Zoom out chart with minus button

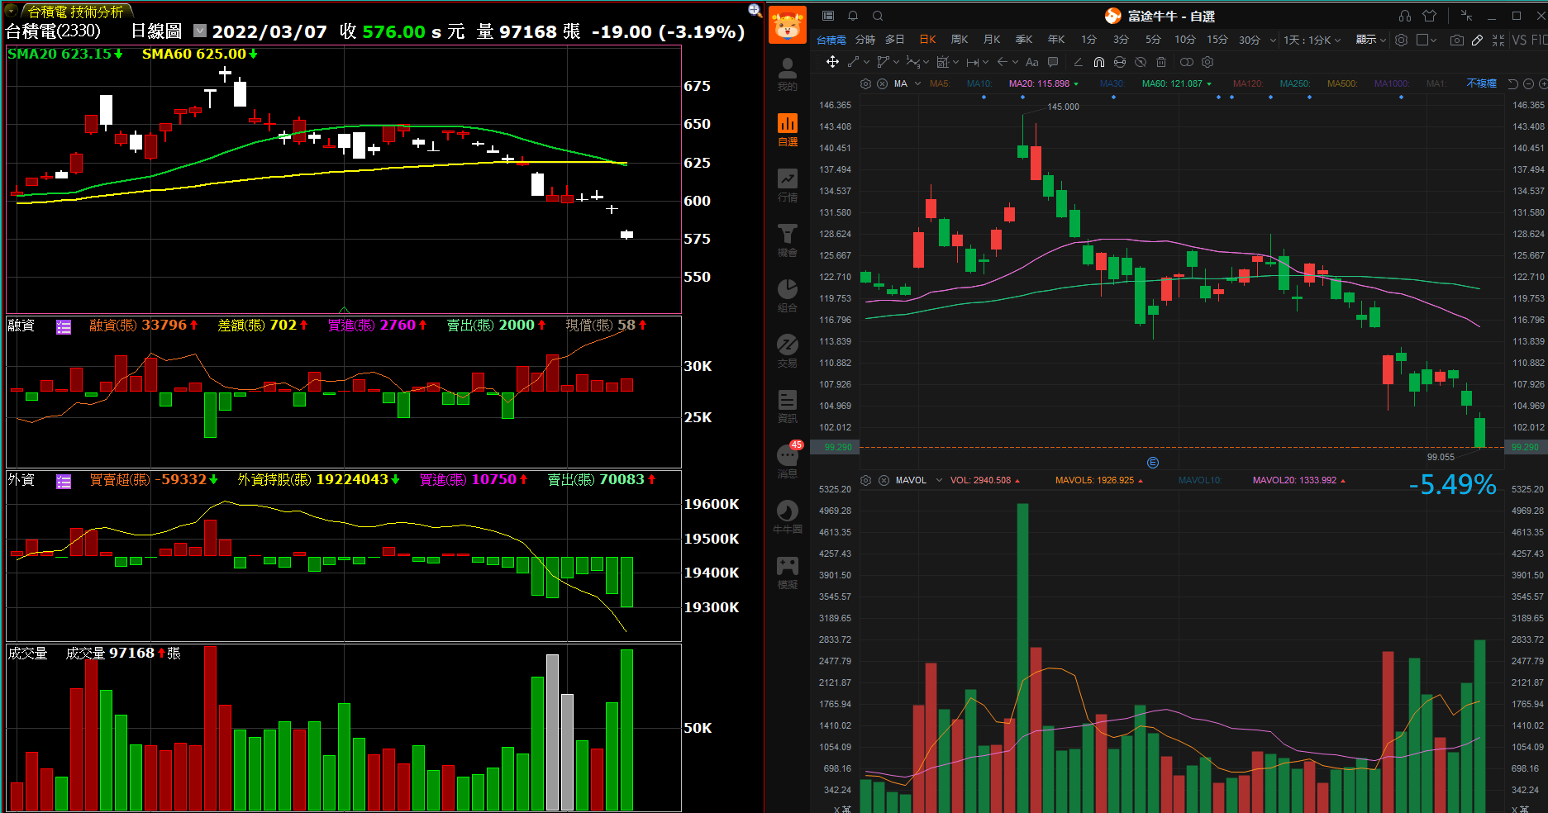pyautogui.click(x=1528, y=83)
